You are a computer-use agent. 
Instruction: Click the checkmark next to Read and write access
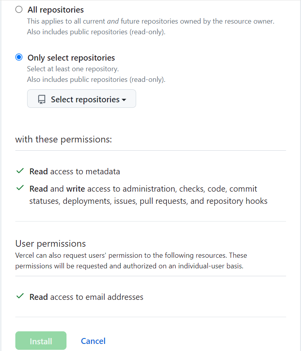click(x=20, y=188)
